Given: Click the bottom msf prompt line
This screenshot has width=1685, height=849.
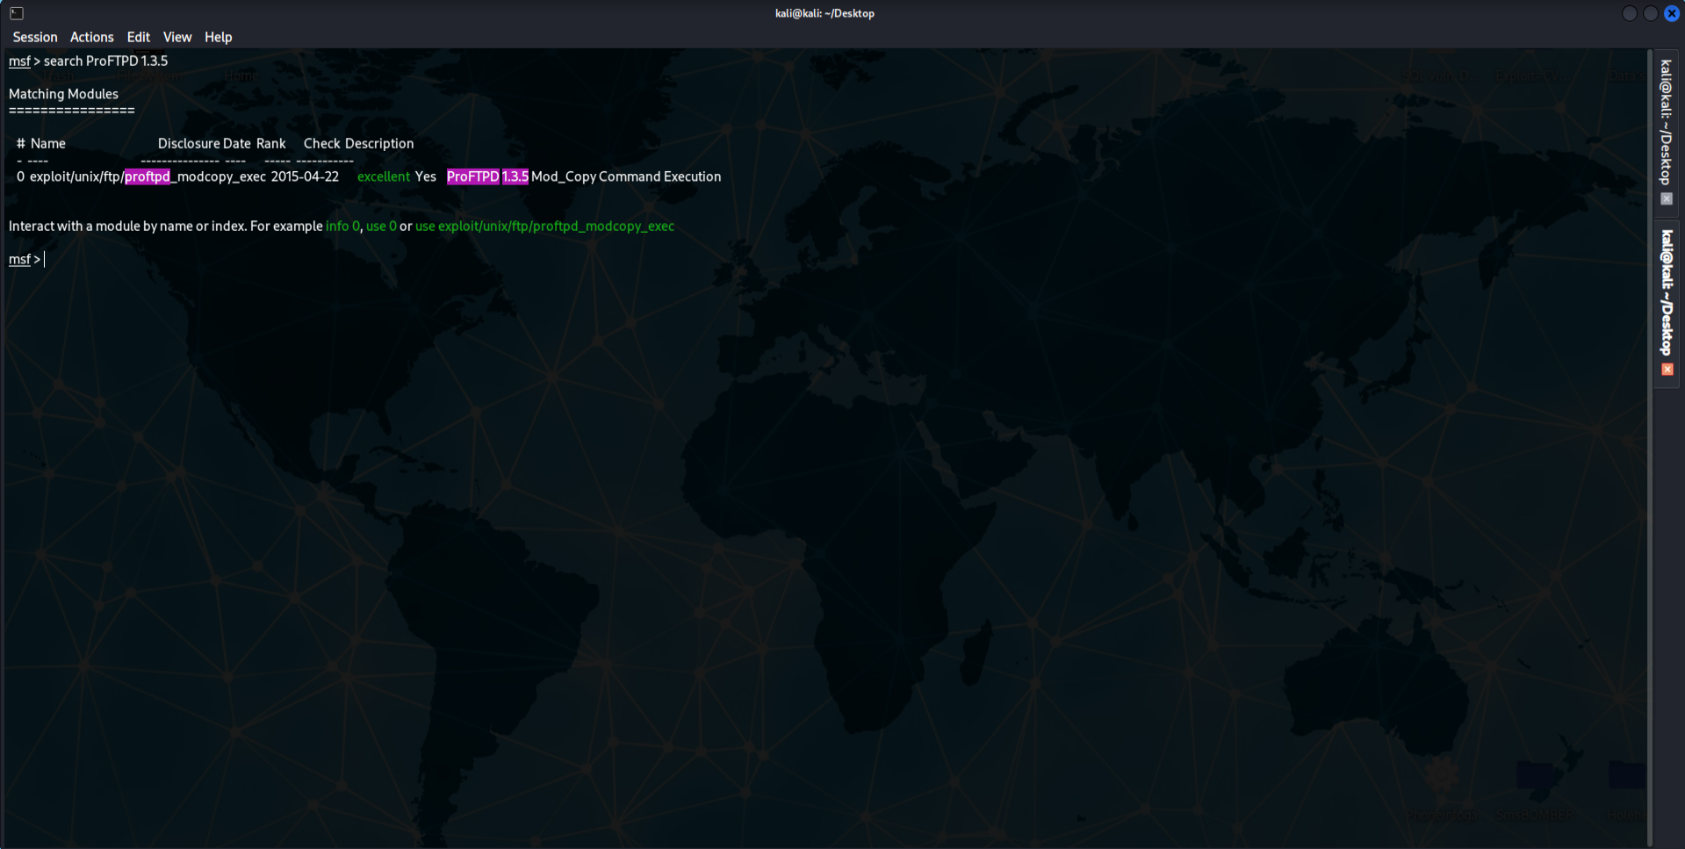Looking at the screenshot, I should [x=26, y=259].
